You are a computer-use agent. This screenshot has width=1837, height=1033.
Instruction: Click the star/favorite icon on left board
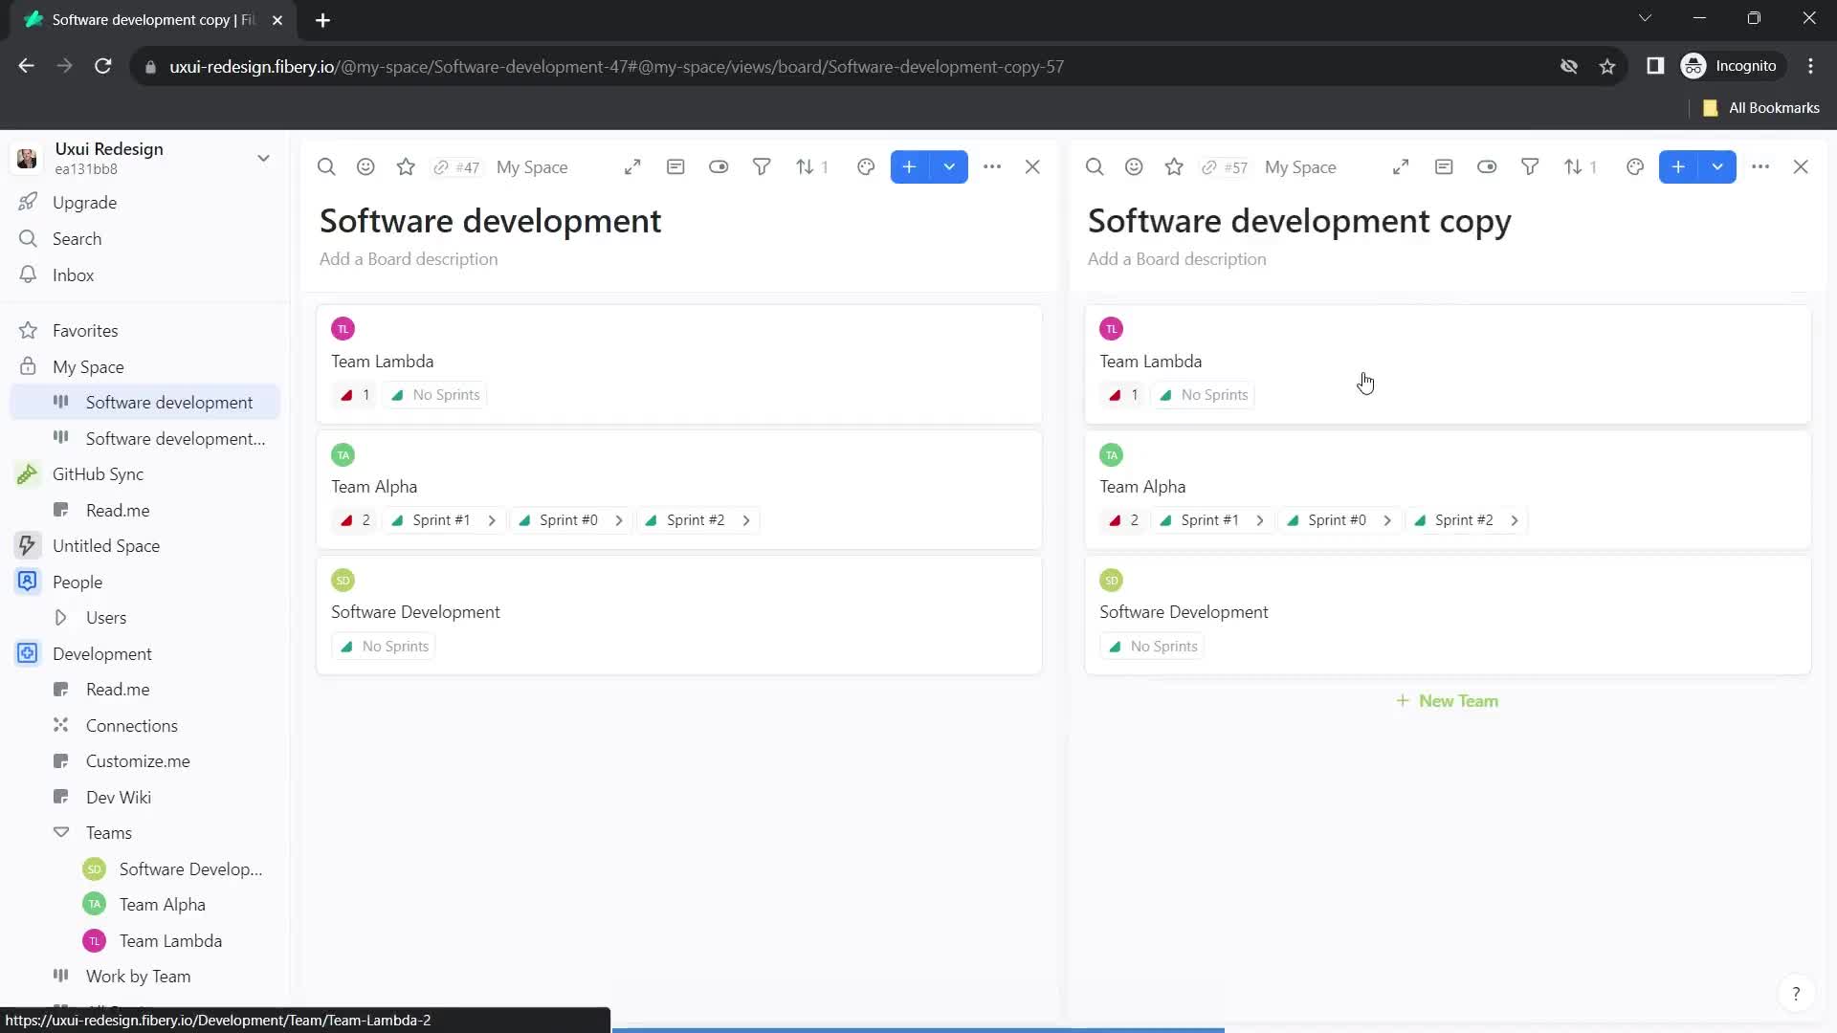tap(407, 166)
